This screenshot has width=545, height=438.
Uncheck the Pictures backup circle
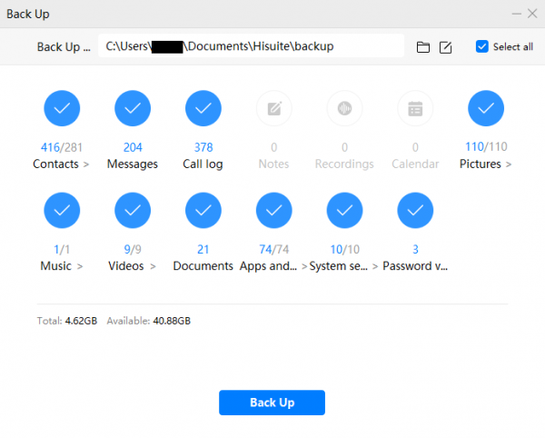[486, 109]
